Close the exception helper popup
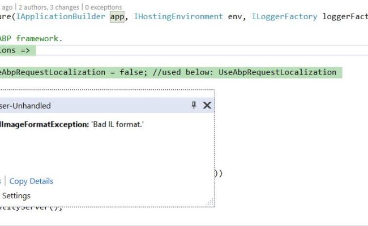The width and height of the screenshot is (368, 226). pyautogui.click(x=207, y=106)
